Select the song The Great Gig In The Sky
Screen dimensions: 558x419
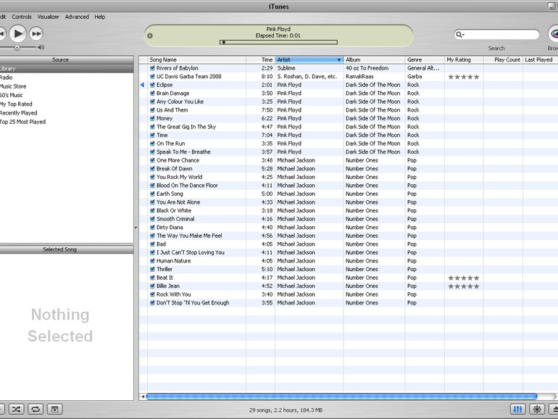(x=186, y=127)
